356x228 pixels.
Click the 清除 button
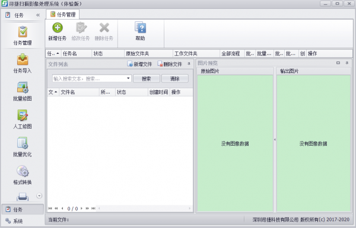(175, 79)
